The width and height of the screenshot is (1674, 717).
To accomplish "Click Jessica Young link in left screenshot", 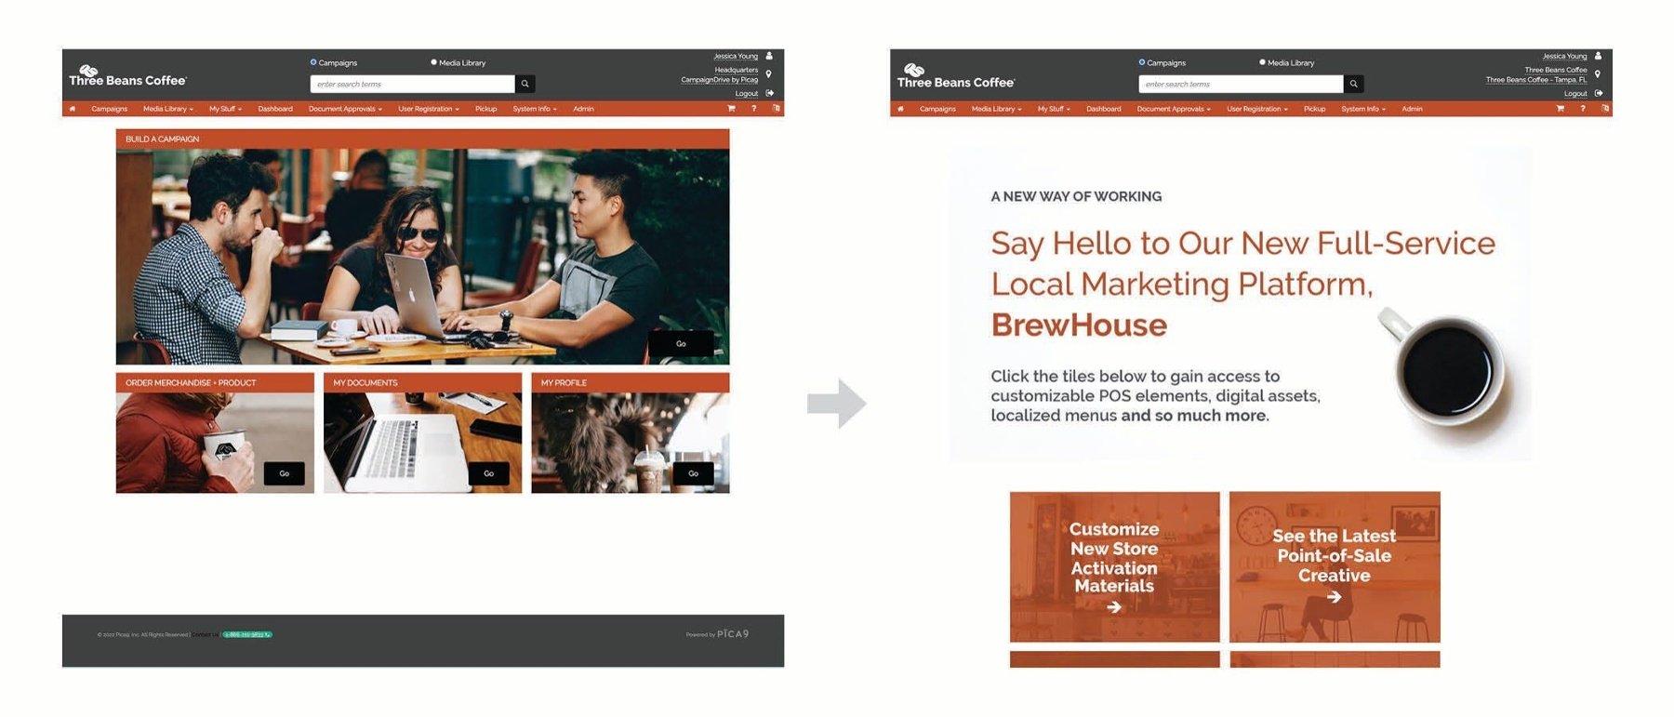I will pyautogui.click(x=736, y=56).
